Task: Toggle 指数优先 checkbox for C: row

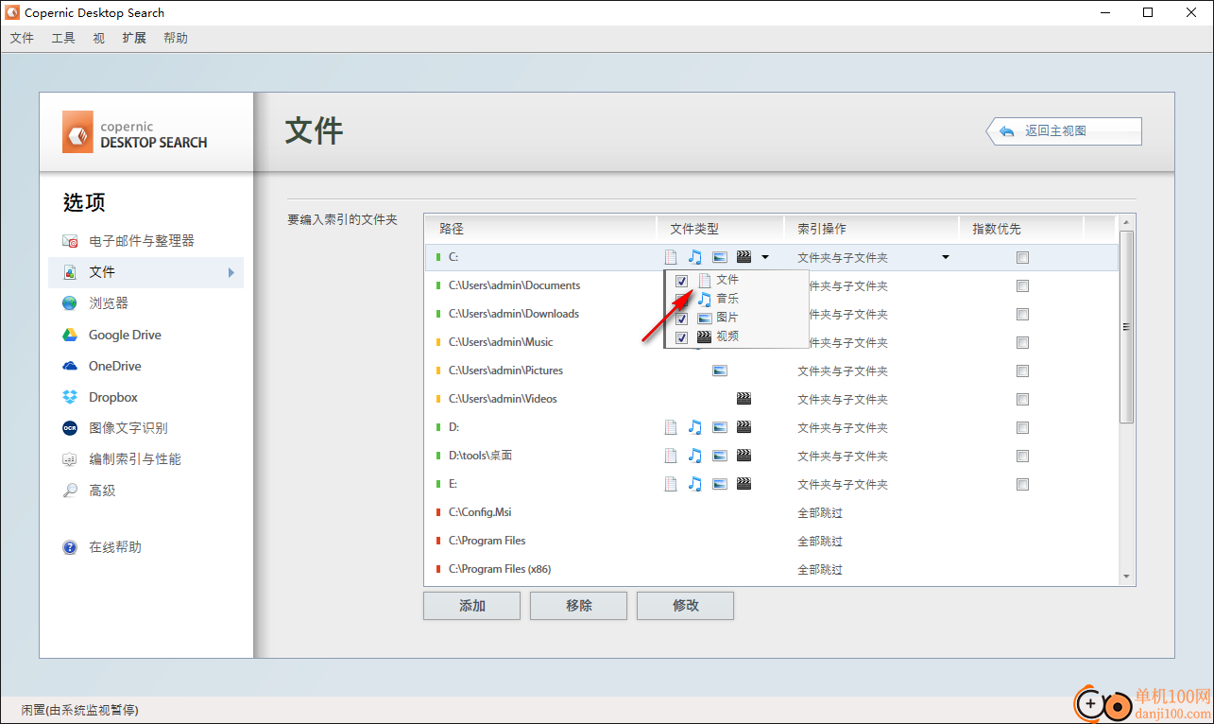Action: (1022, 257)
